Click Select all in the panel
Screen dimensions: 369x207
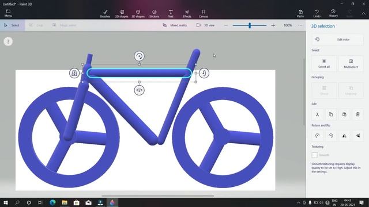[324, 63]
